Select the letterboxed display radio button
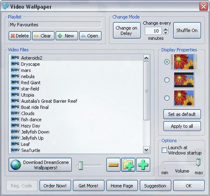 pyautogui.click(x=167, y=80)
